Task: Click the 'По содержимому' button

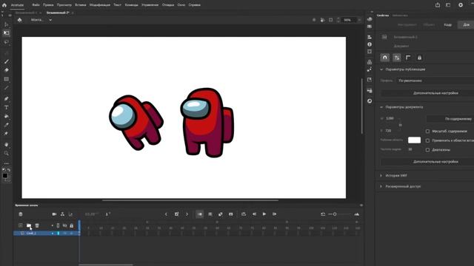Action: (451, 119)
